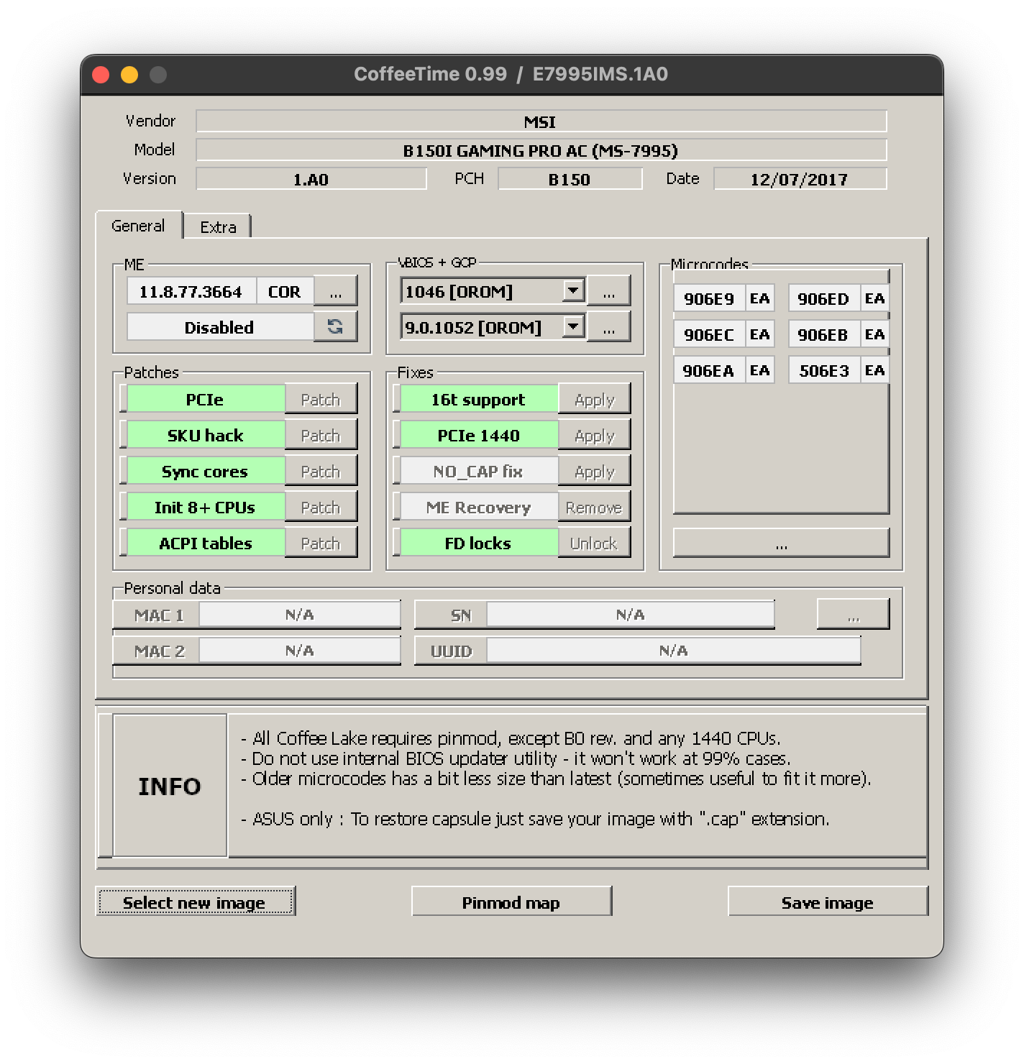Screen dimensions: 1024x1064
Task: Expand the 9.0.1052 [OROM] GOP dropdown
Action: pos(573,326)
